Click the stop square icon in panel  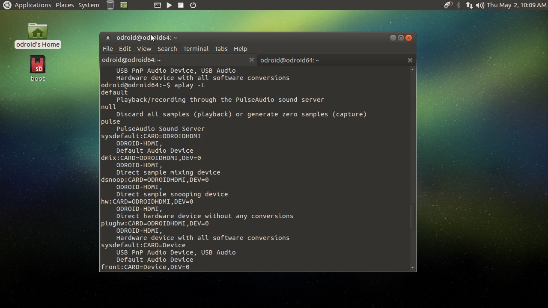181,5
